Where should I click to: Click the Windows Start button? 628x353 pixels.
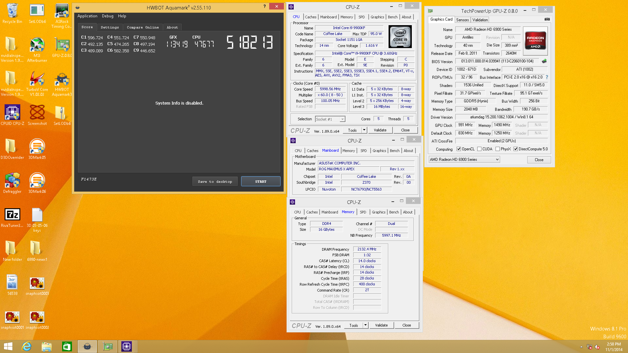(x=8, y=346)
